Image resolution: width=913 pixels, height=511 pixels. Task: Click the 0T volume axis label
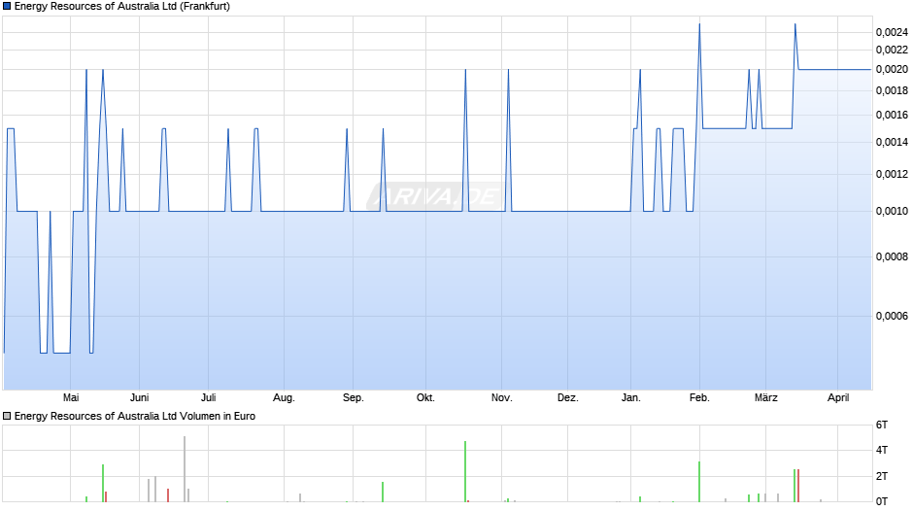point(882,501)
